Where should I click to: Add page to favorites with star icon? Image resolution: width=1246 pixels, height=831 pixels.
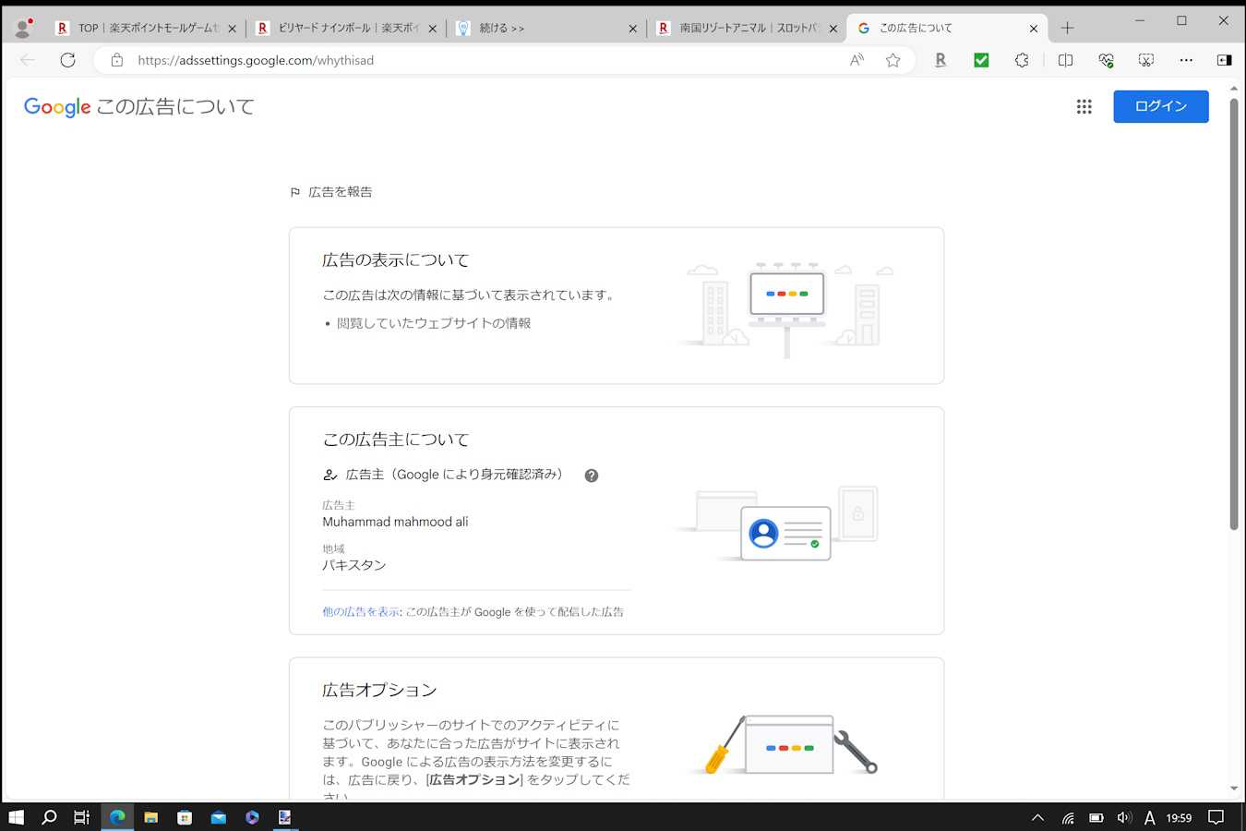point(893,60)
